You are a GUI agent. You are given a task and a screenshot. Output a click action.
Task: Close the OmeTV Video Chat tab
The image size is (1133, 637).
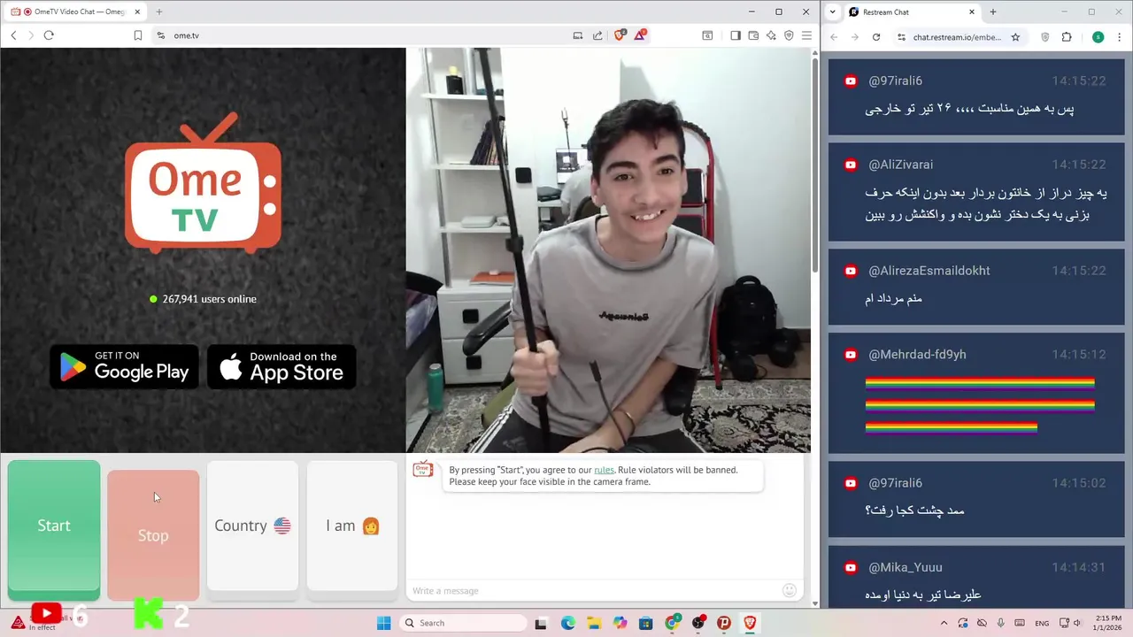pyautogui.click(x=138, y=12)
